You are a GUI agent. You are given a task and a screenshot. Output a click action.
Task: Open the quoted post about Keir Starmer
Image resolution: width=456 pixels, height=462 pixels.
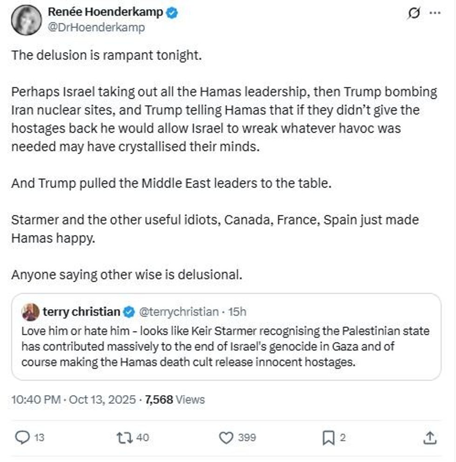click(225, 347)
